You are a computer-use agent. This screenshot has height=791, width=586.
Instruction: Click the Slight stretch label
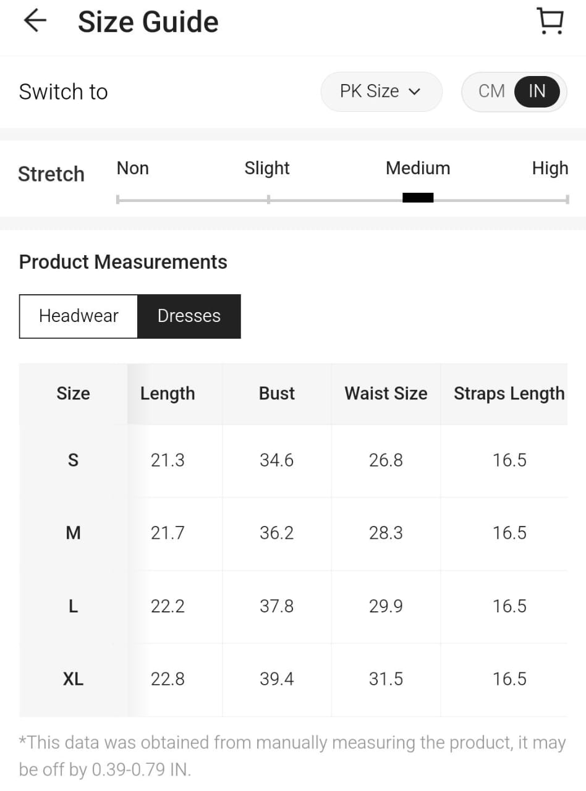point(267,168)
